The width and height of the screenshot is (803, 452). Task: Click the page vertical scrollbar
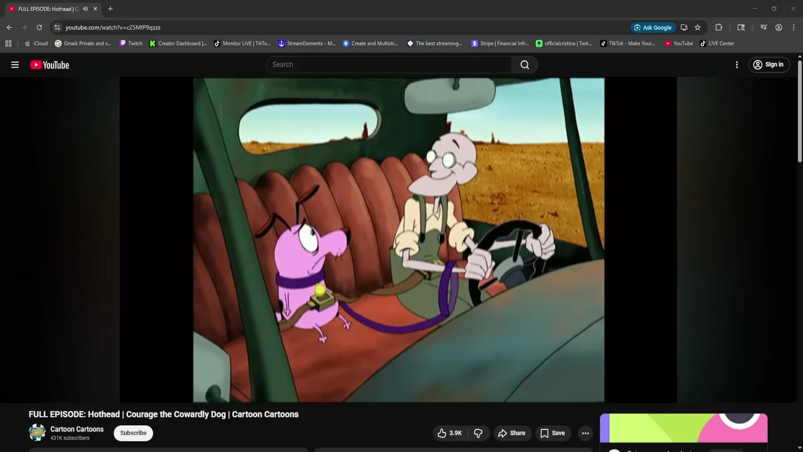[x=800, y=110]
